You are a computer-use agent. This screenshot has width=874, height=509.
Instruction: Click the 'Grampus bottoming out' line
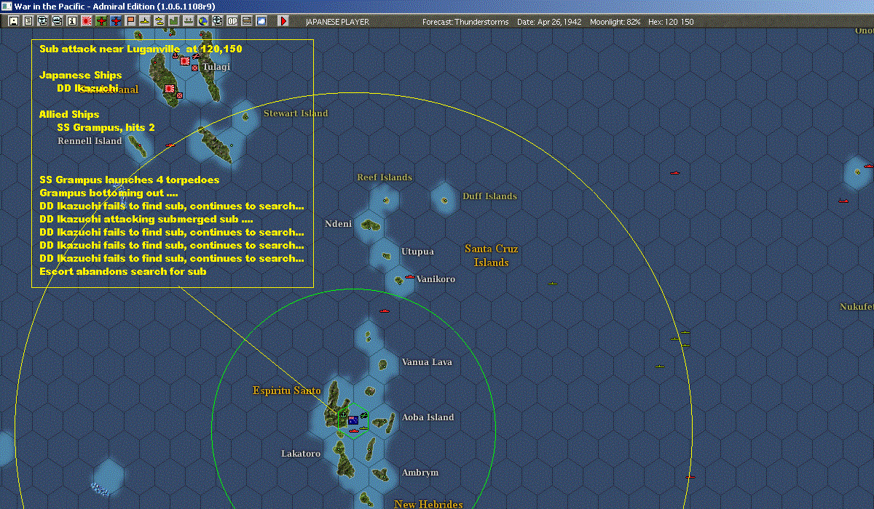(109, 193)
